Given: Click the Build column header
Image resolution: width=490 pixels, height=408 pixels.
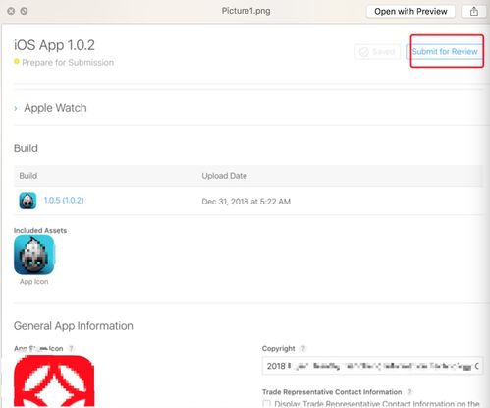Looking at the screenshot, I should pos(28,176).
